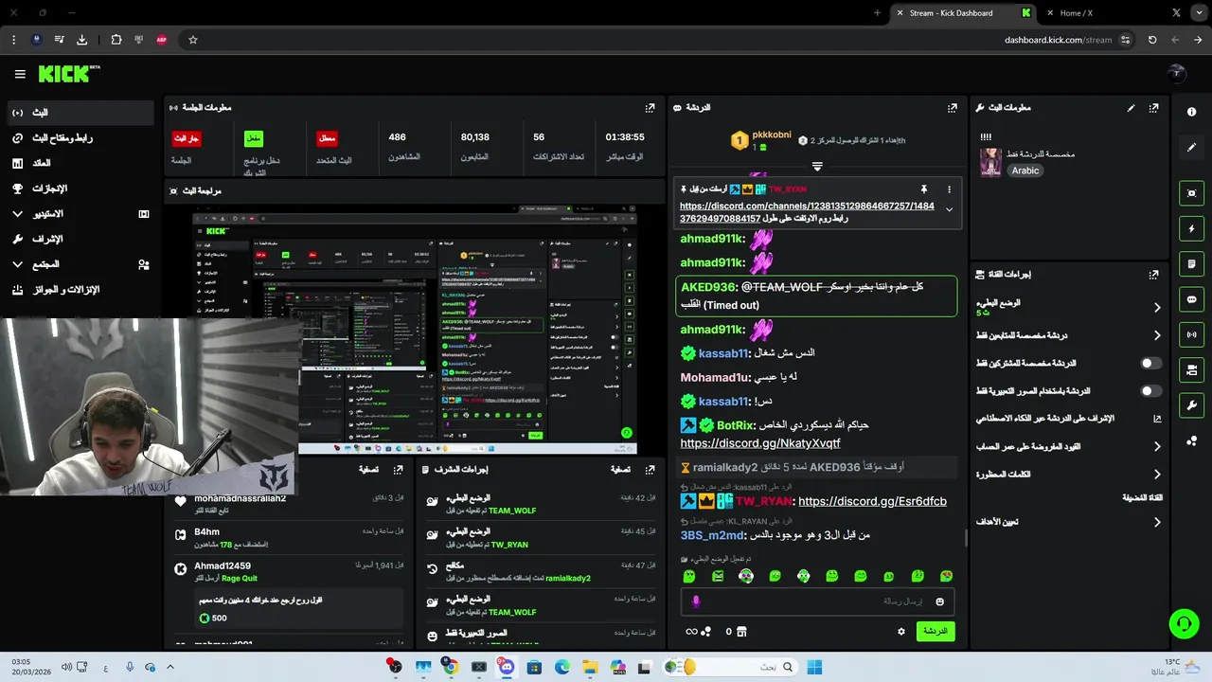Click the green circle icon on stream preview
Image resolution: width=1212 pixels, height=682 pixels.
tap(626, 433)
